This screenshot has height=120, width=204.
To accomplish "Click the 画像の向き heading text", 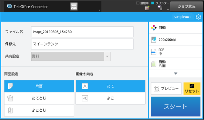I will (x=85, y=74).
